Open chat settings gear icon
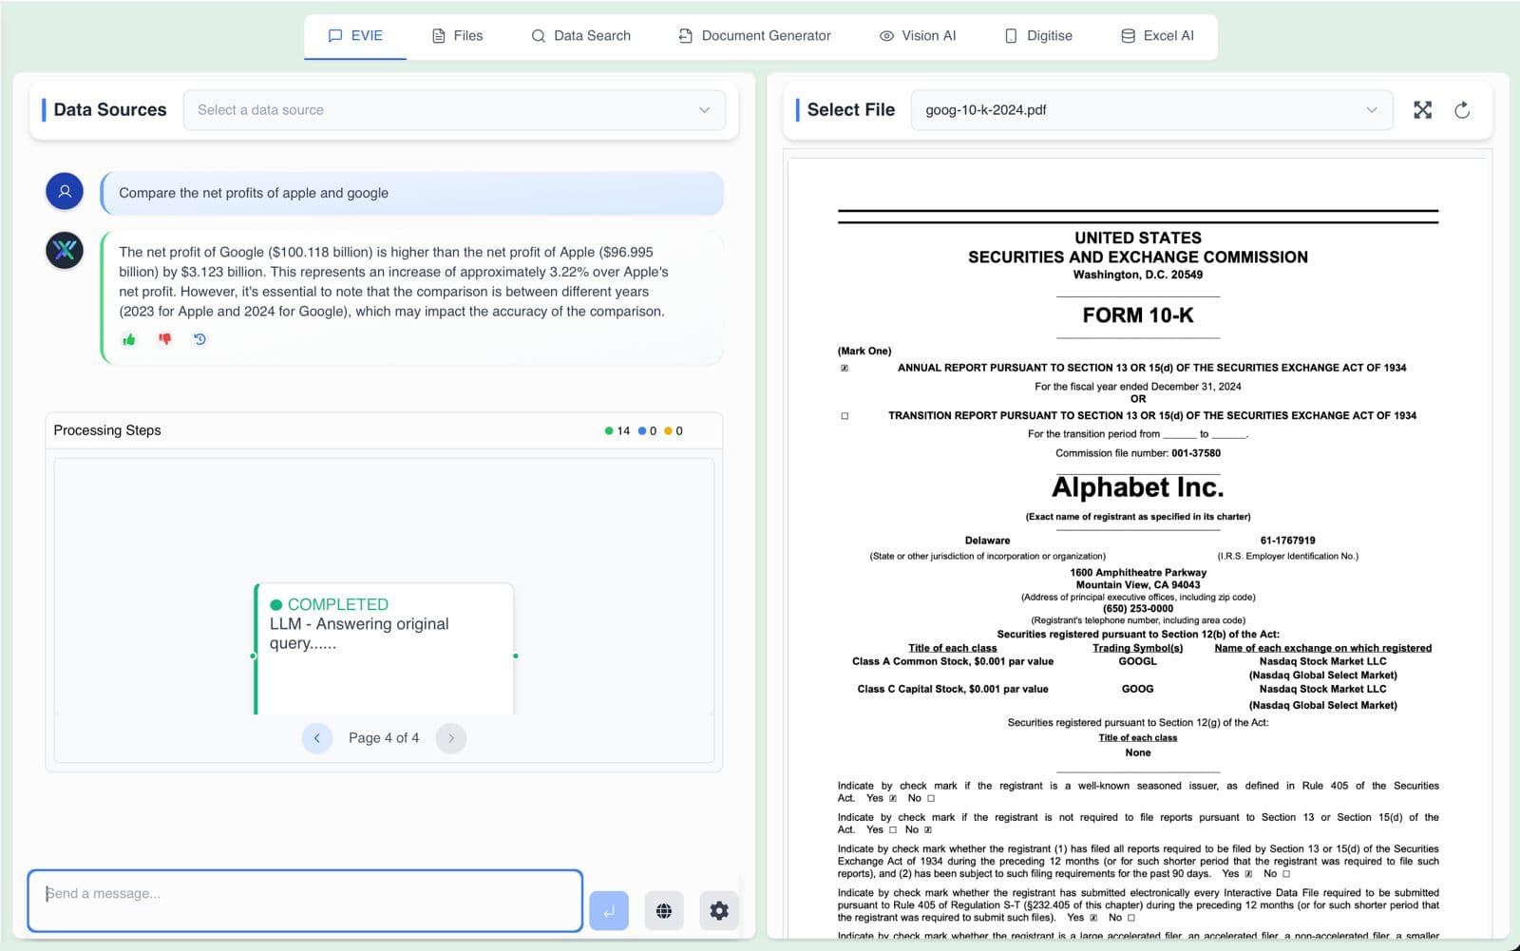The height and width of the screenshot is (951, 1520). pos(719,910)
